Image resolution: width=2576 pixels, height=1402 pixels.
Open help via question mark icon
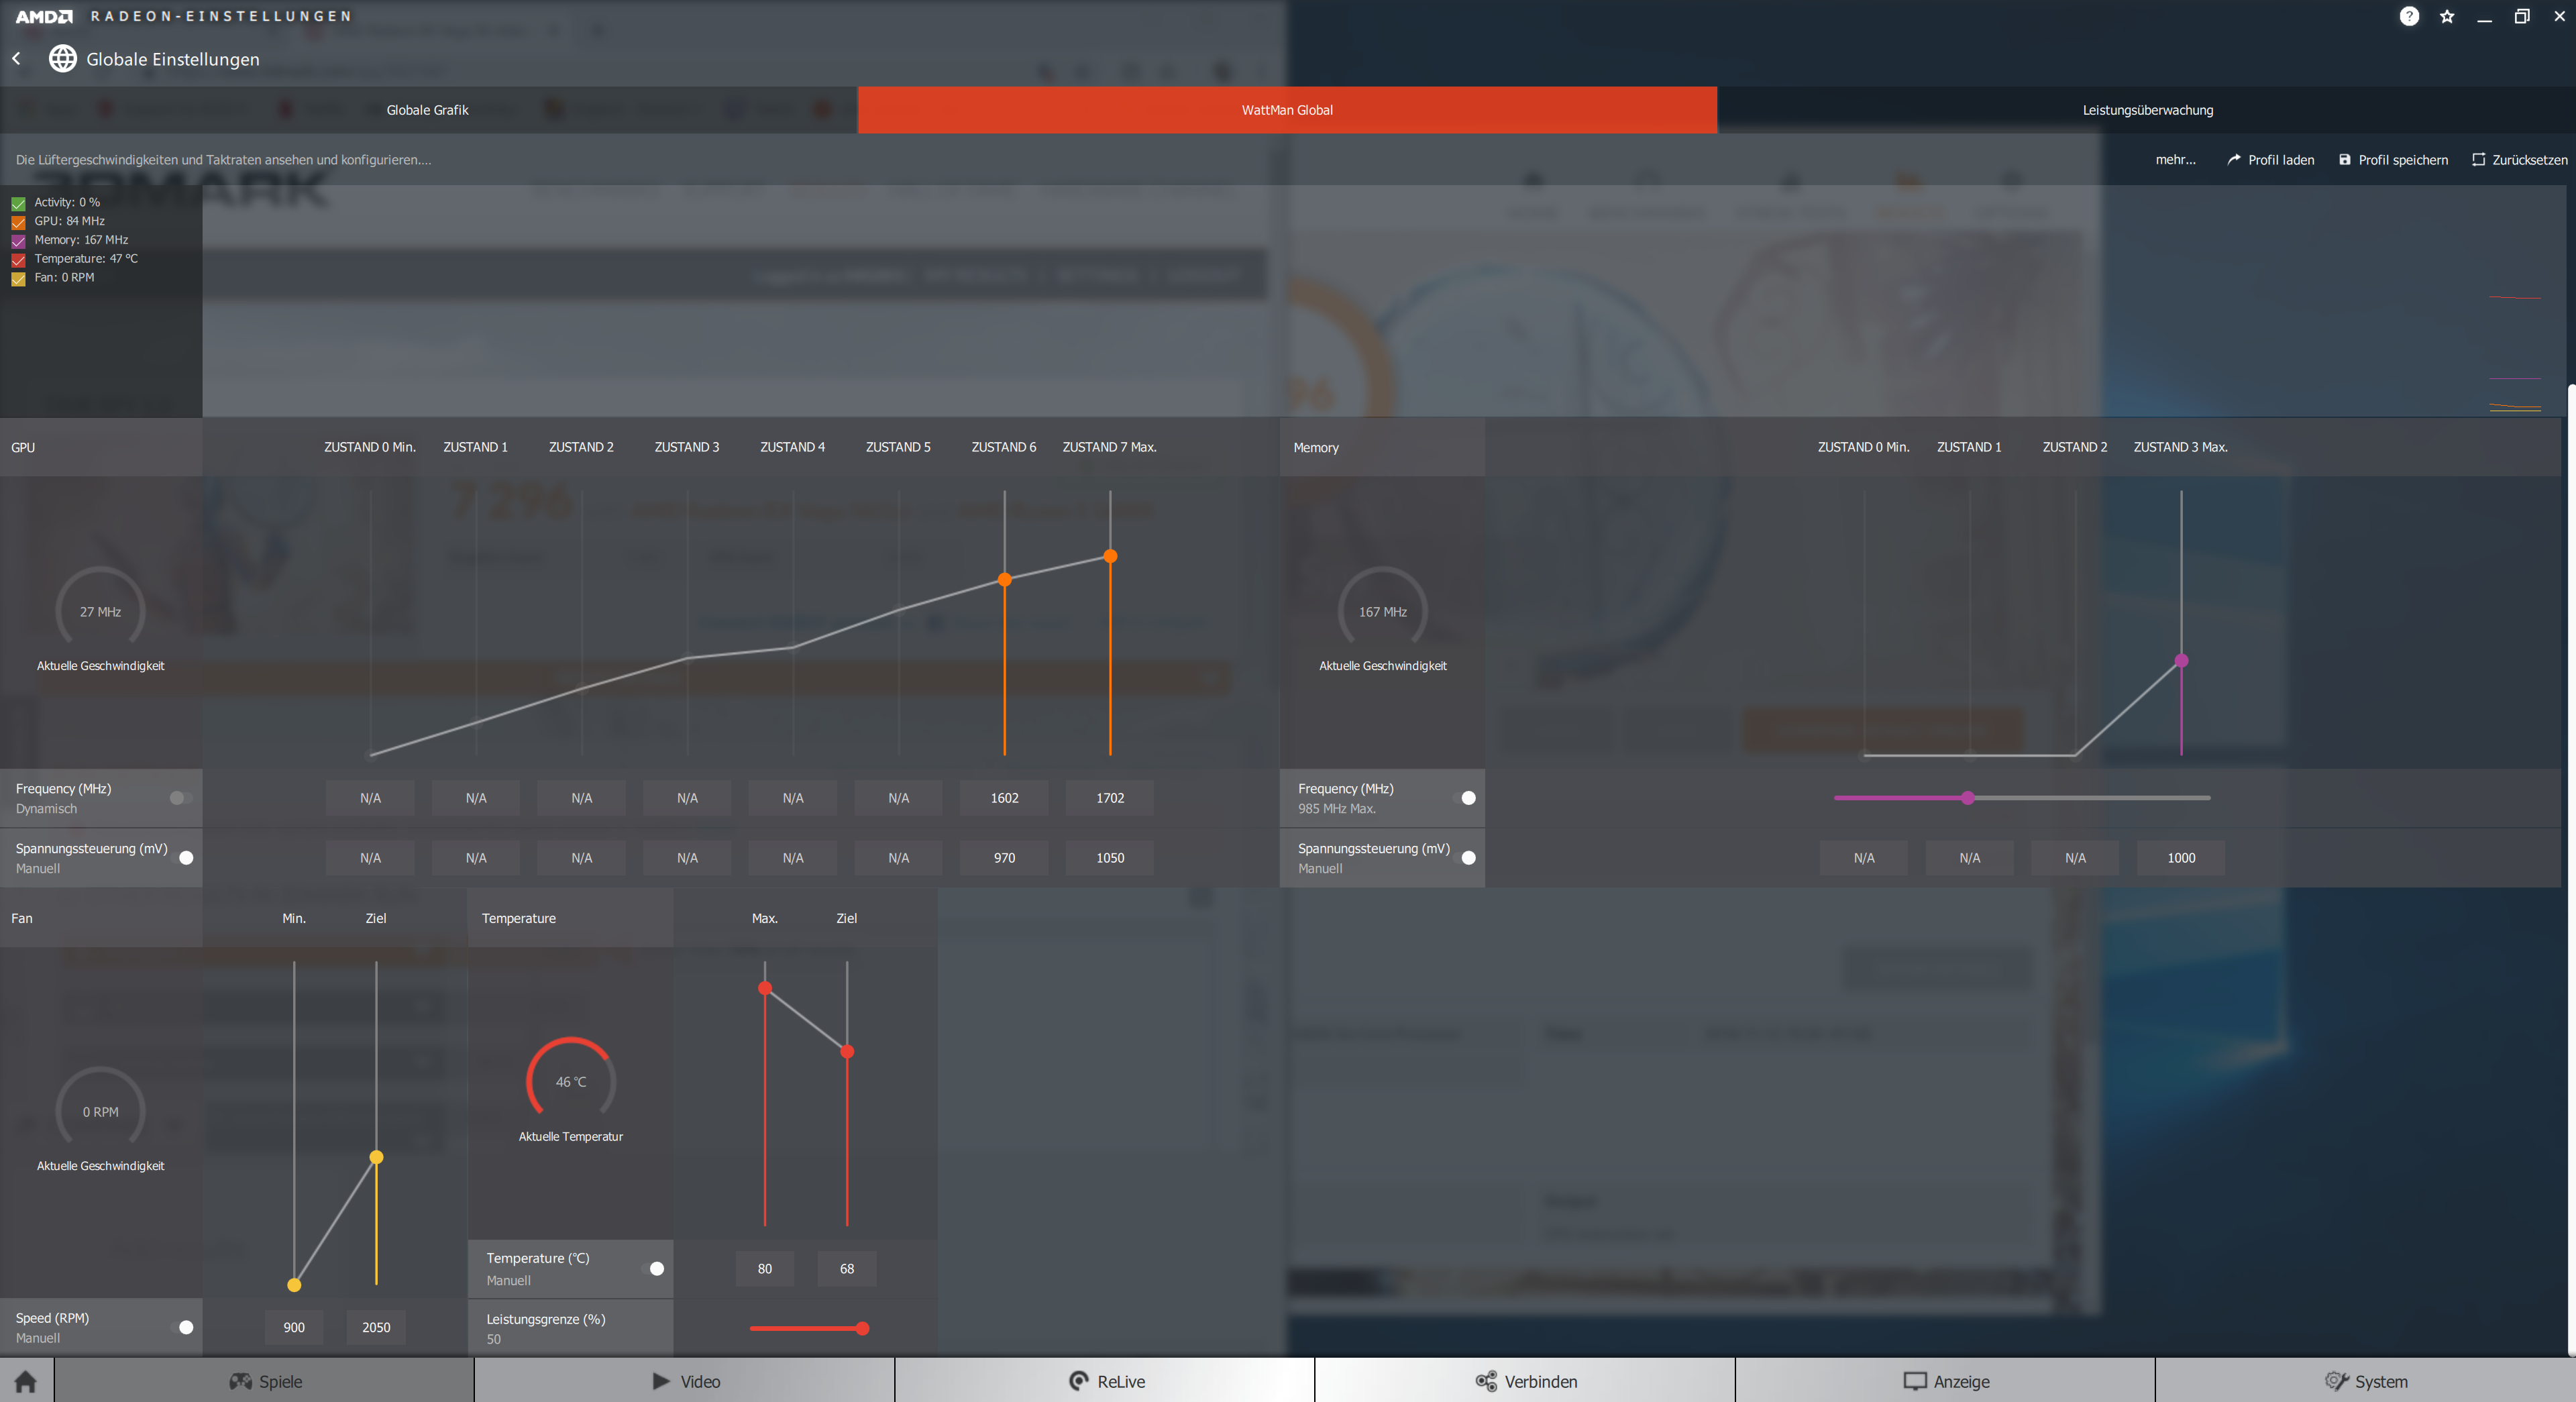[2409, 16]
